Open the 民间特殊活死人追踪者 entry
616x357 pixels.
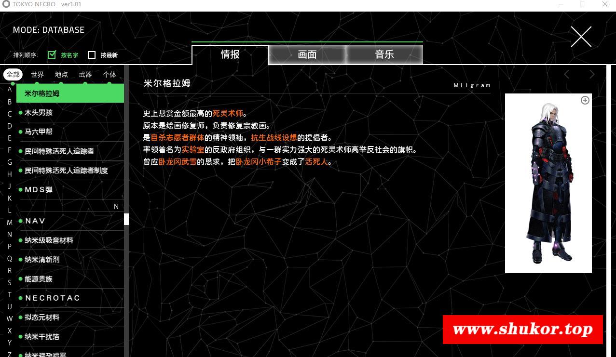(x=70, y=151)
